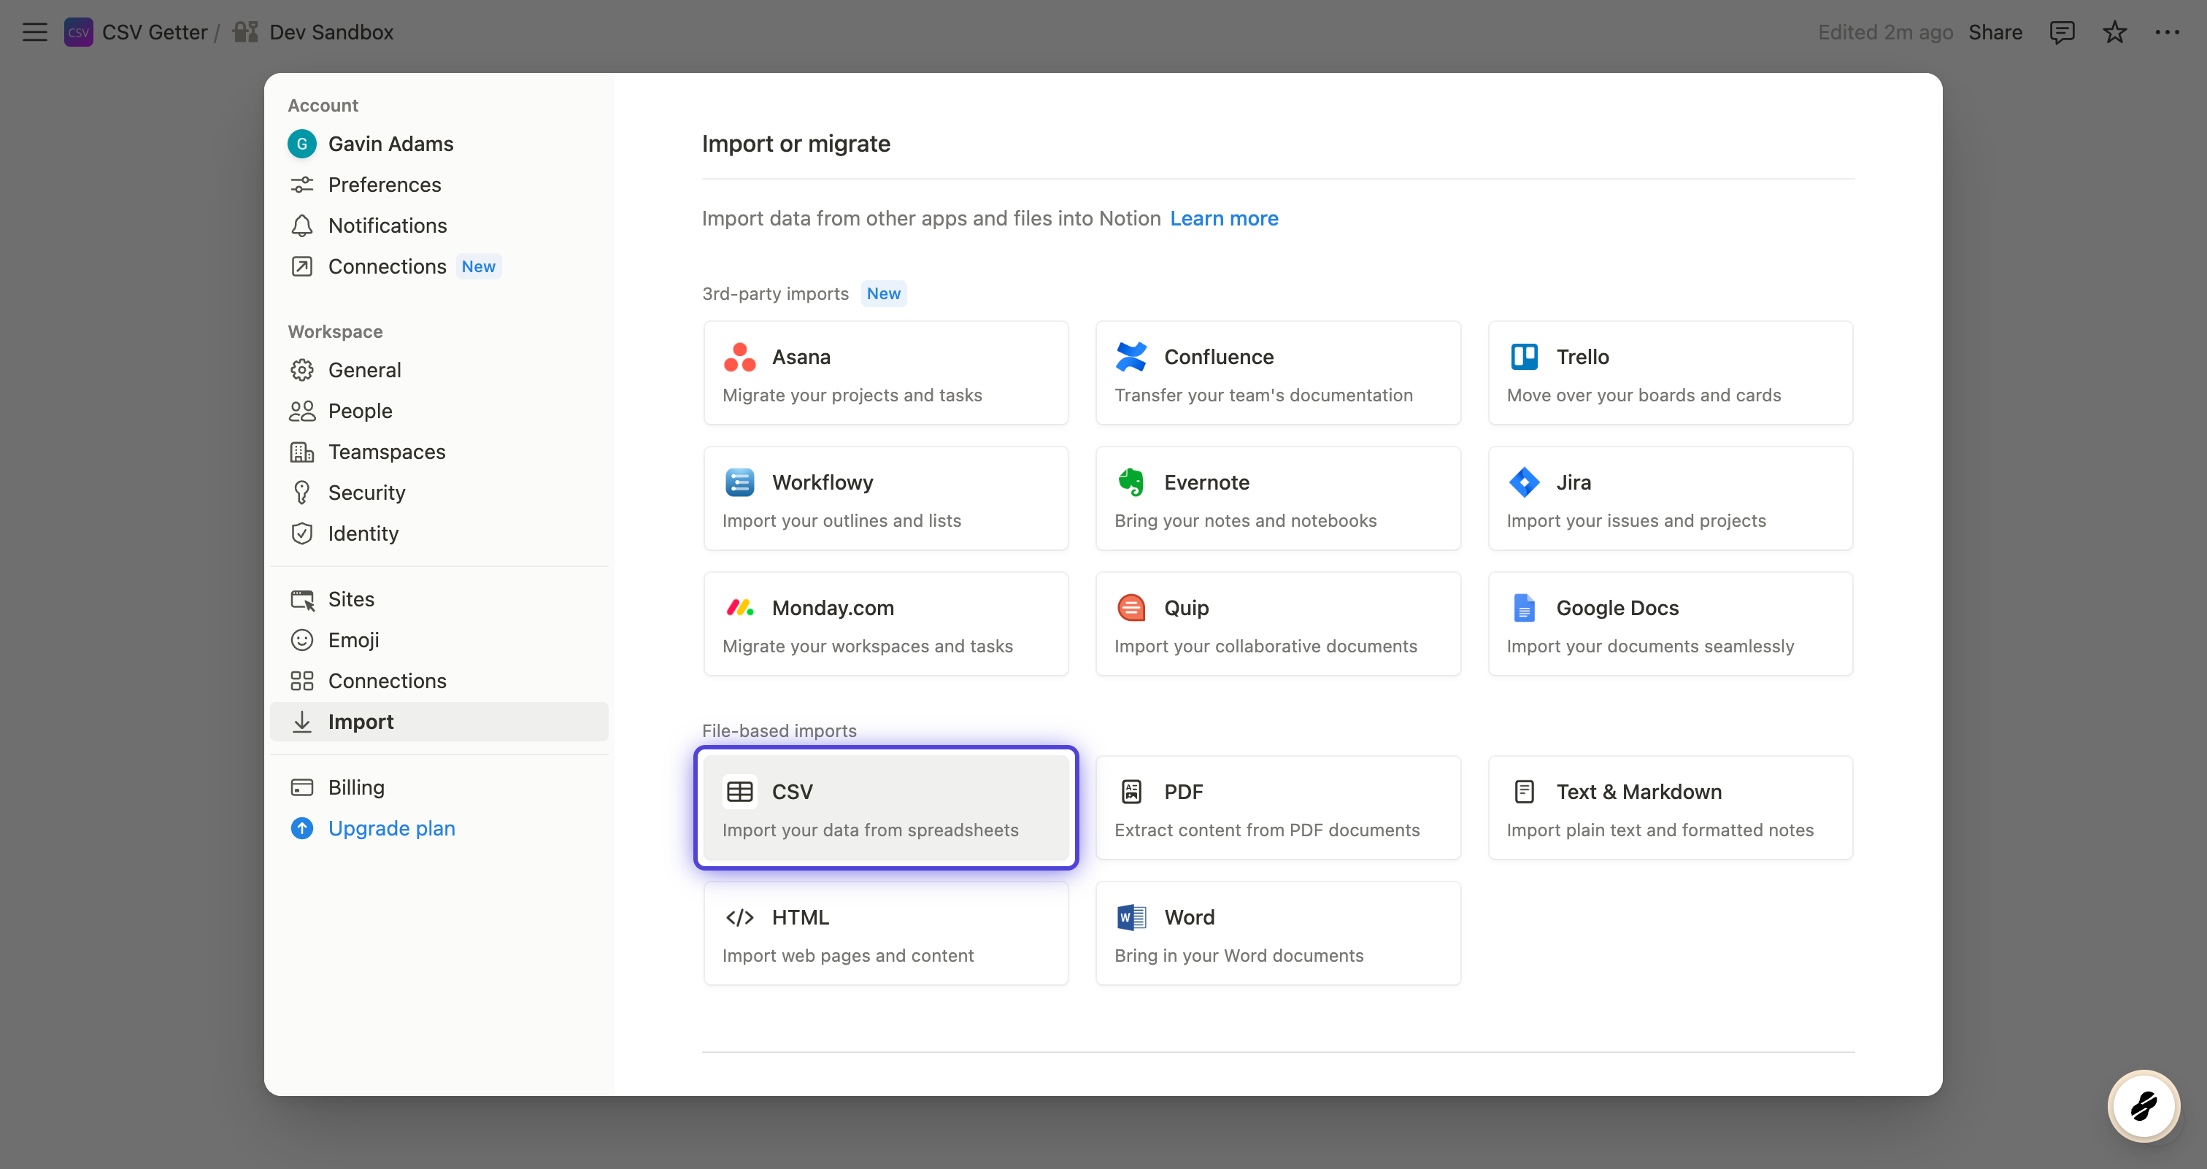2207x1169 pixels.
Task: Click Share in the top bar
Action: pos(1995,33)
